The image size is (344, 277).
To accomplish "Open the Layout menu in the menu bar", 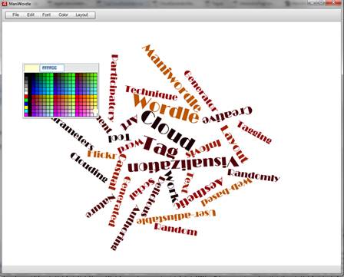I will pyautogui.click(x=82, y=15).
